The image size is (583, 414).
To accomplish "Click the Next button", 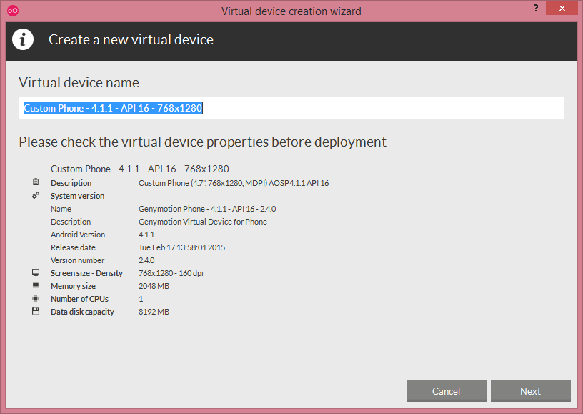I will [531, 391].
